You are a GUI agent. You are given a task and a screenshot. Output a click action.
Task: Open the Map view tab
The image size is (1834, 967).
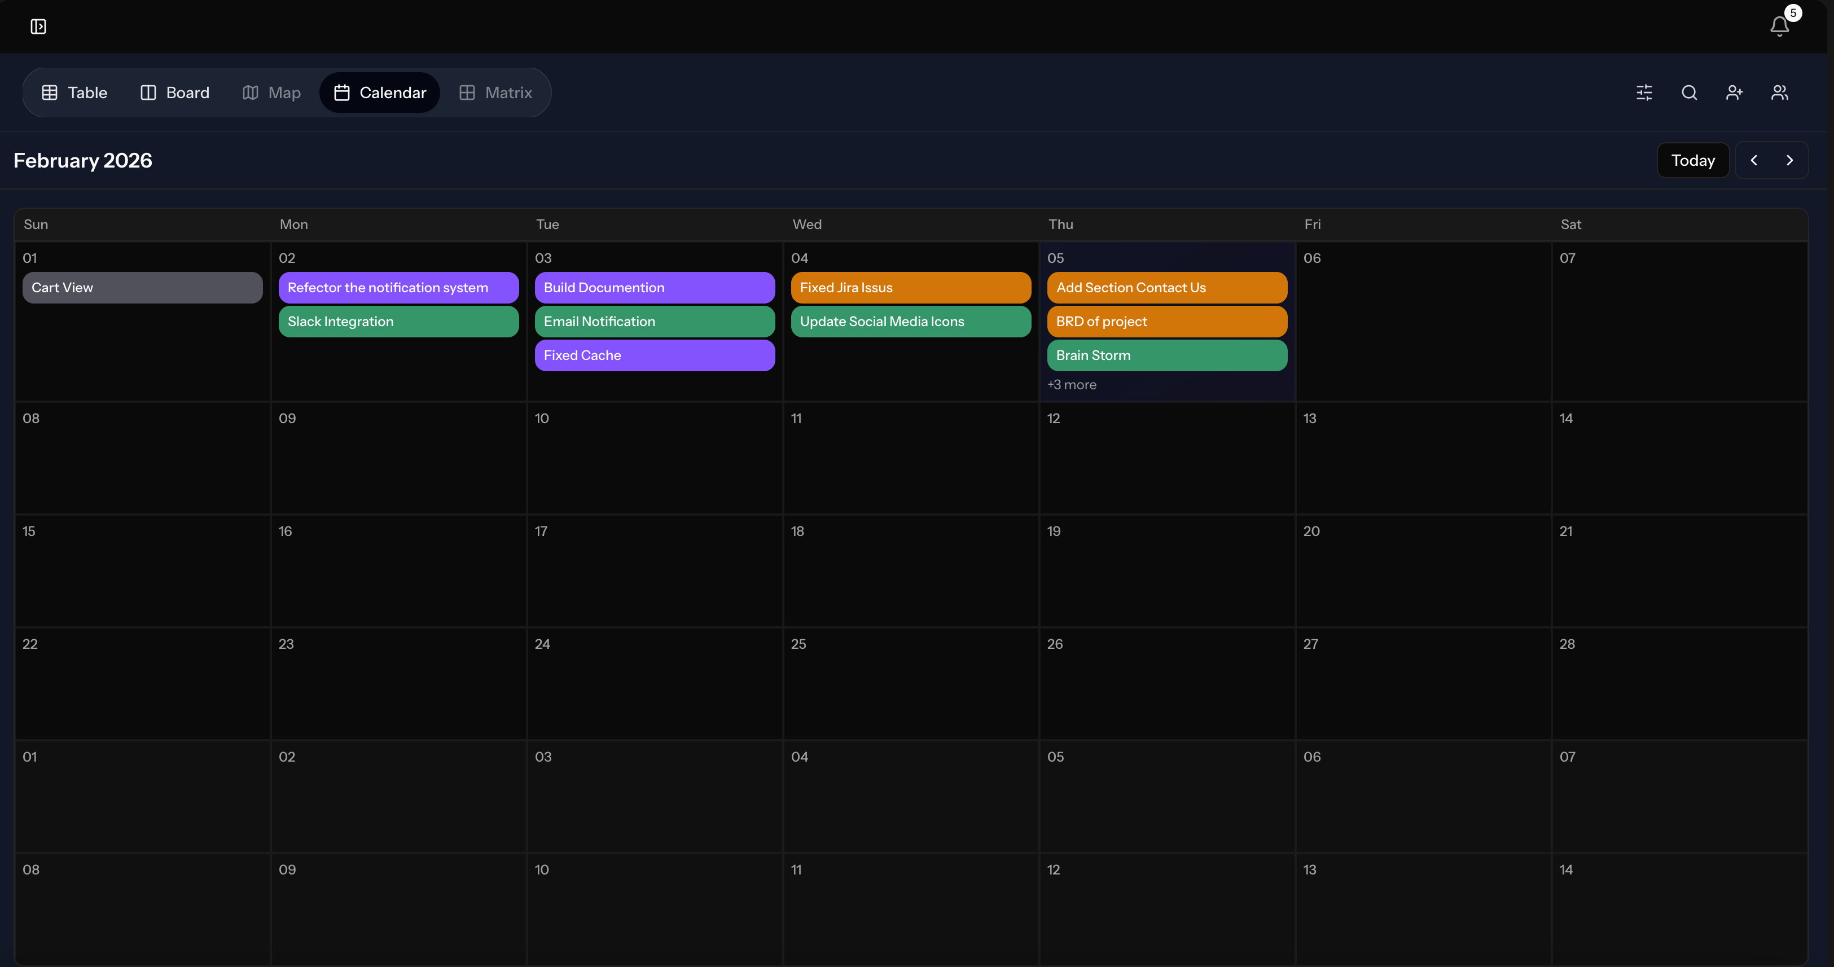click(x=272, y=93)
